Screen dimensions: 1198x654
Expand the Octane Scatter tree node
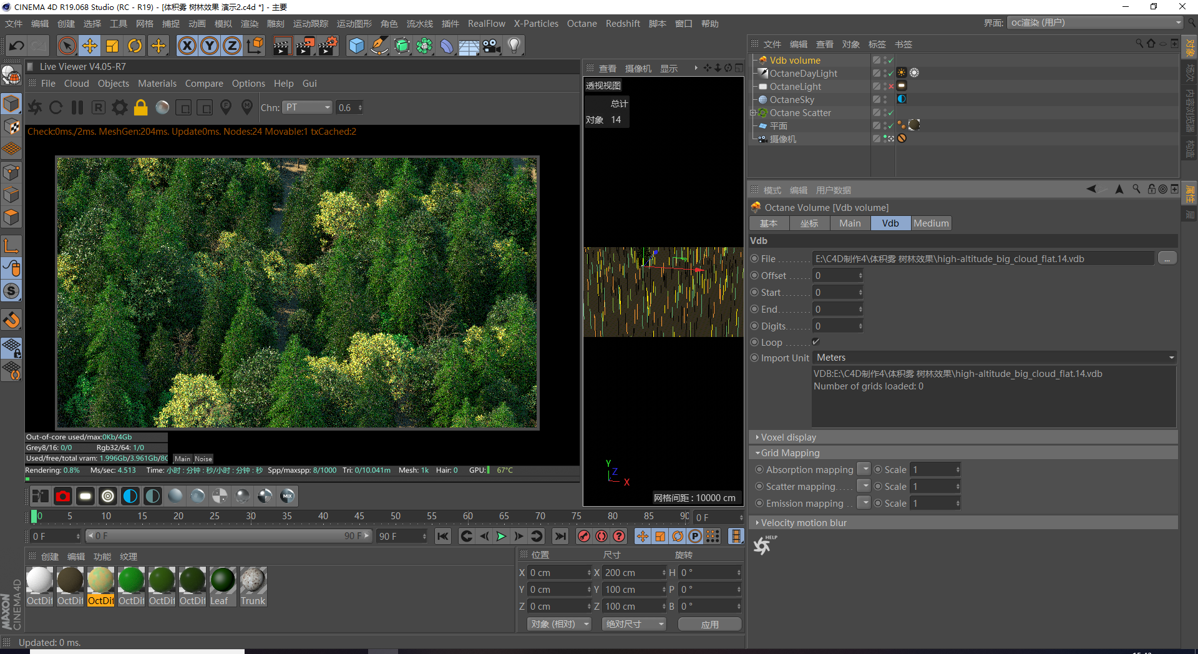coord(752,113)
